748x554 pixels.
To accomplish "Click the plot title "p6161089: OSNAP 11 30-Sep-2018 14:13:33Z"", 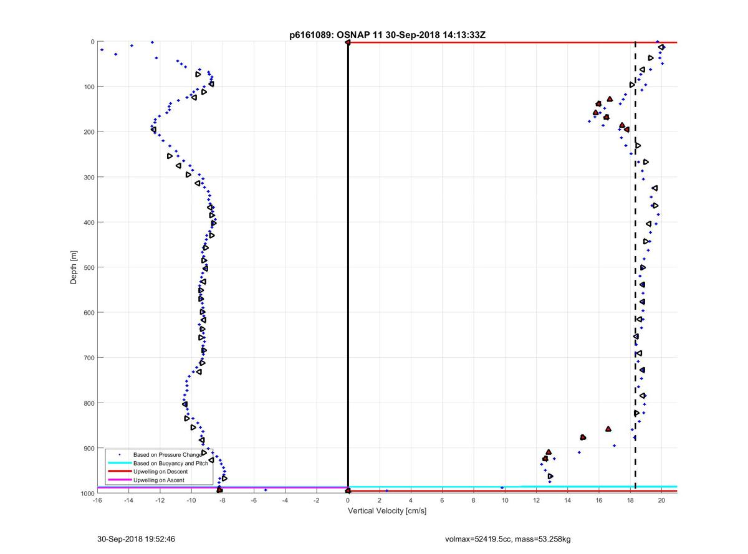I will 387,36.
